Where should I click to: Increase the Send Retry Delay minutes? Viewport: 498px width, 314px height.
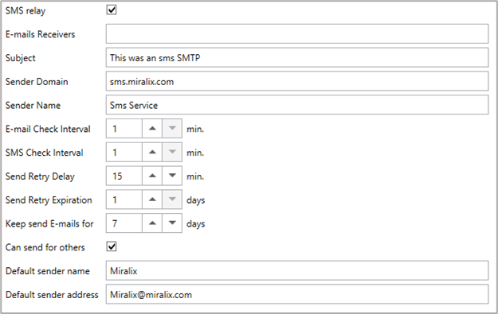152,176
